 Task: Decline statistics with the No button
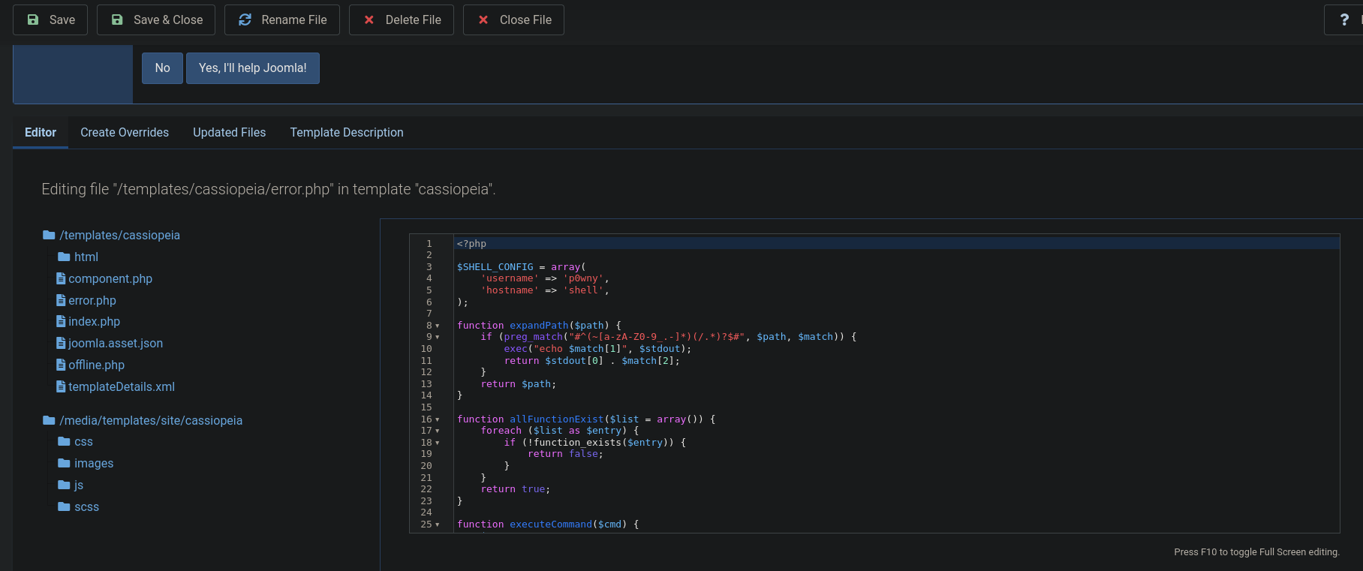click(162, 68)
